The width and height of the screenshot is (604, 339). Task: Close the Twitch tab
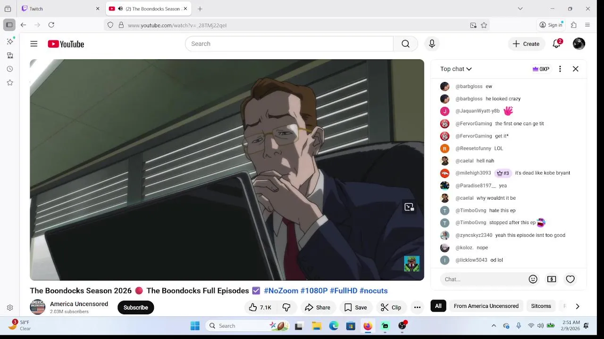[98, 9]
